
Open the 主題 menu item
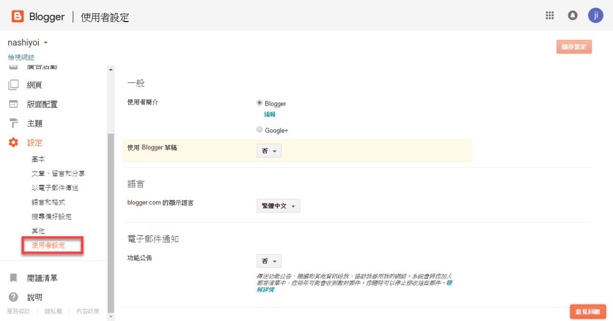coord(35,123)
